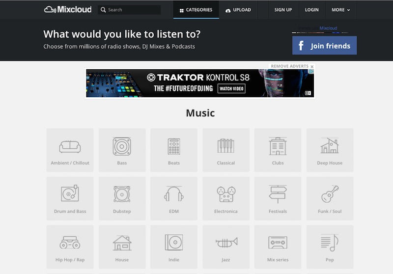Click the 'What would you like to listen to?' heading

pos(122,34)
